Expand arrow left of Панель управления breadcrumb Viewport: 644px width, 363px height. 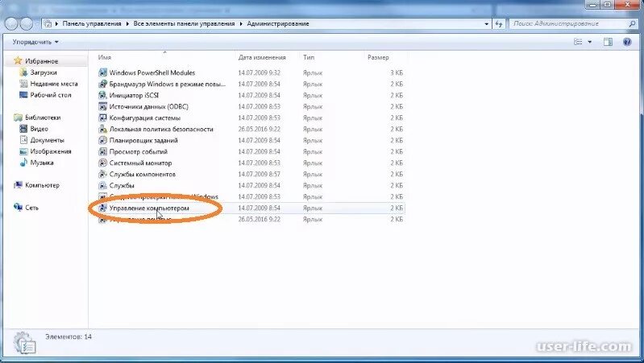pos(56,24)
